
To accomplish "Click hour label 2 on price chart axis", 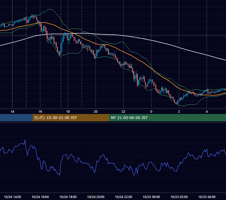I will 179,111.
